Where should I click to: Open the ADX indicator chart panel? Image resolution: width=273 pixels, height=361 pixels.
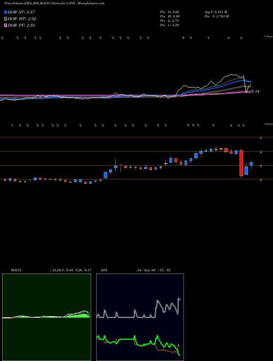coord(140,317)
